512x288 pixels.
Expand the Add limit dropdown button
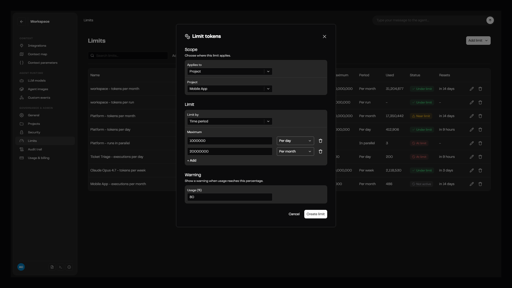click(x=478, y=41)
